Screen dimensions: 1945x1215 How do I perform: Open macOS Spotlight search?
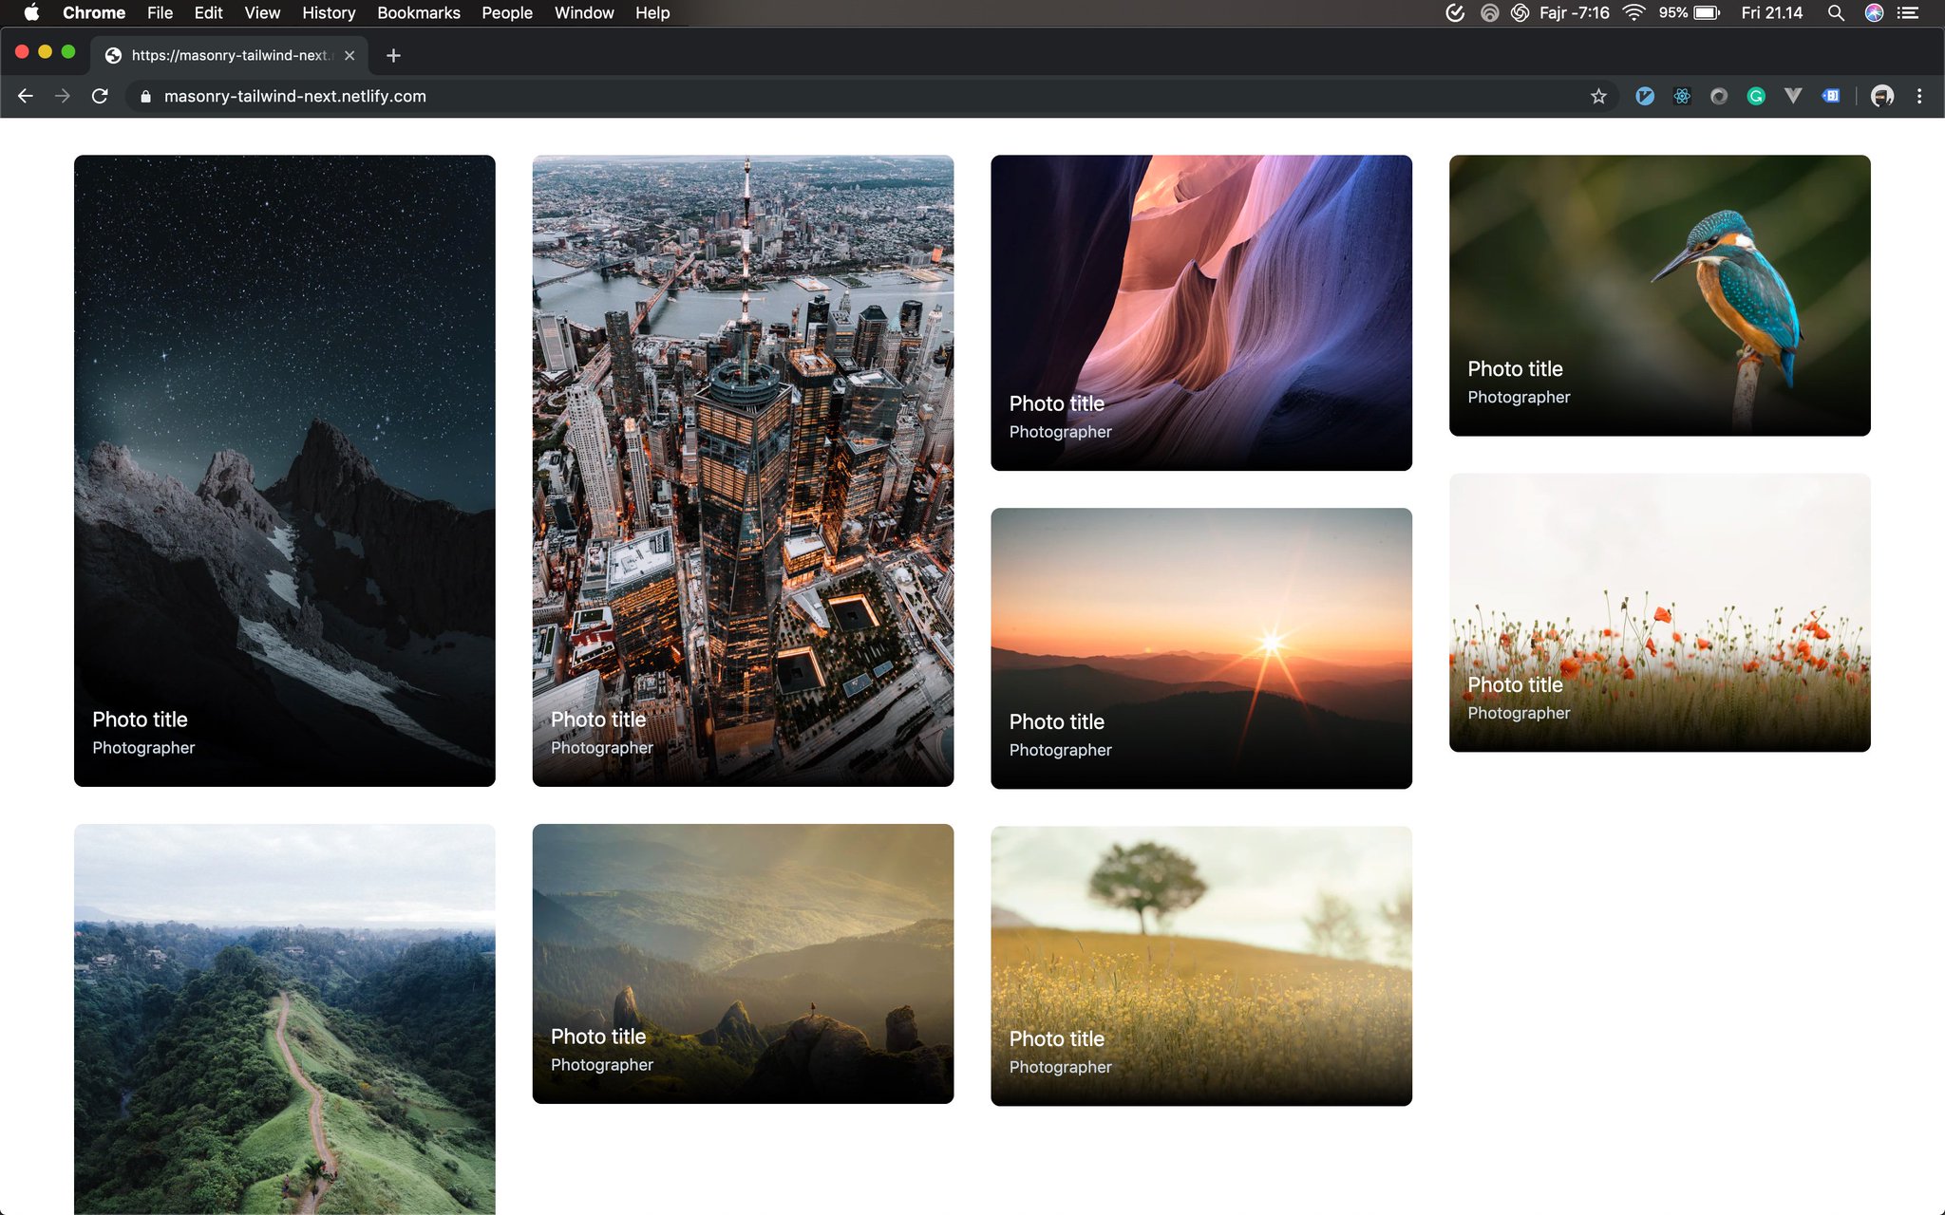point(1836,12)
